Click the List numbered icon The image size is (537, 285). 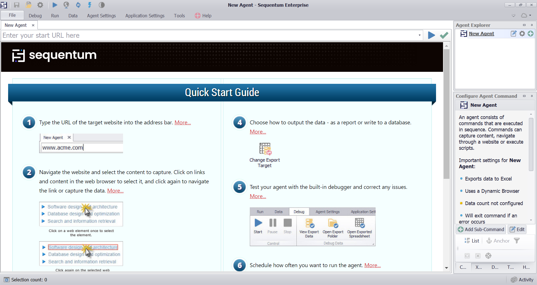(x=467, y=241)
